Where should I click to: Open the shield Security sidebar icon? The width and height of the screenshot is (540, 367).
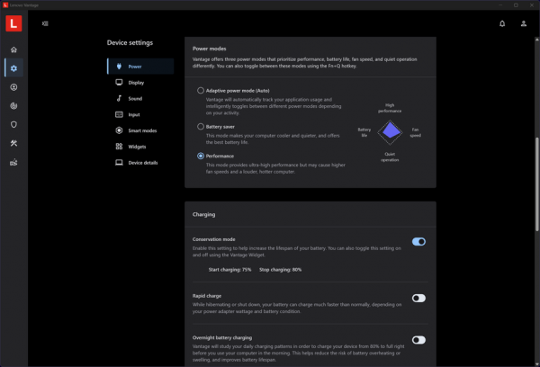click(13, 124)
